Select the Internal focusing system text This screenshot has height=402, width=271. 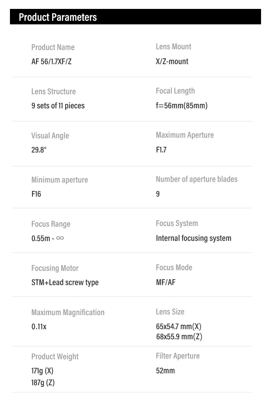[193, 238]
